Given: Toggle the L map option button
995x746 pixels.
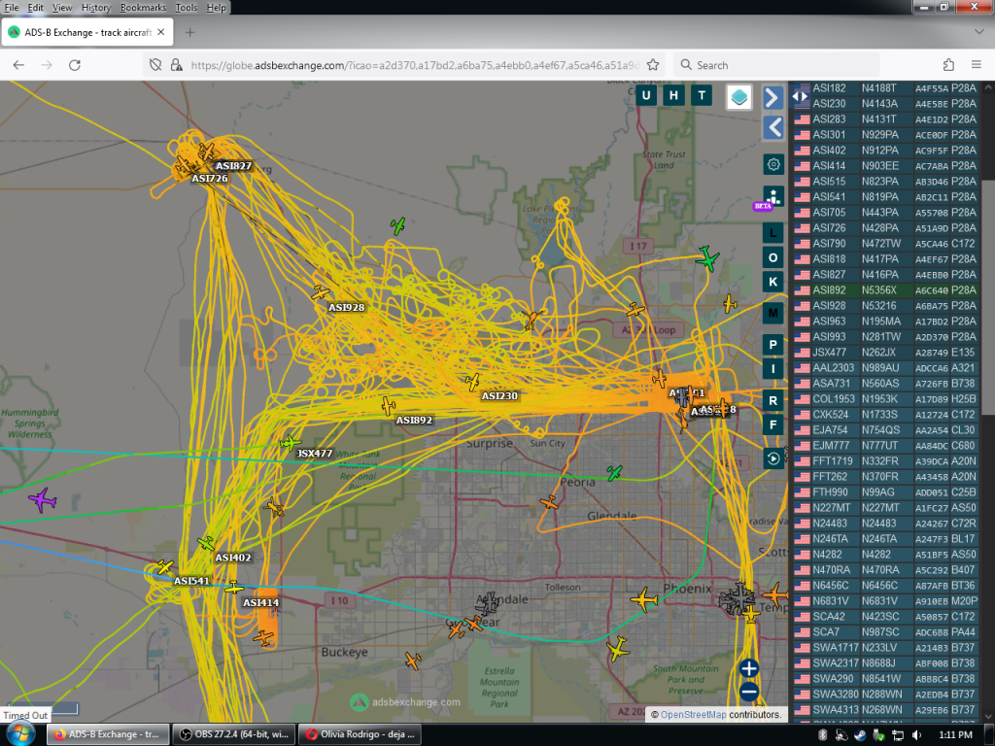Looking at the screenshot, I should tap(772, 233).
